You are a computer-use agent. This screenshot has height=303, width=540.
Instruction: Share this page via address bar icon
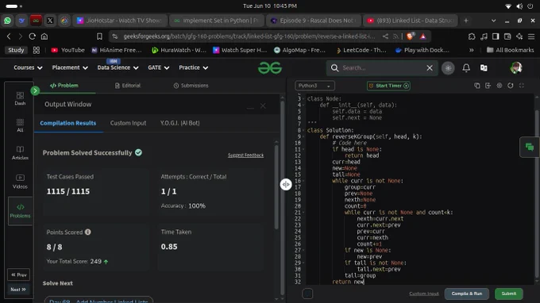pos(385,36)
